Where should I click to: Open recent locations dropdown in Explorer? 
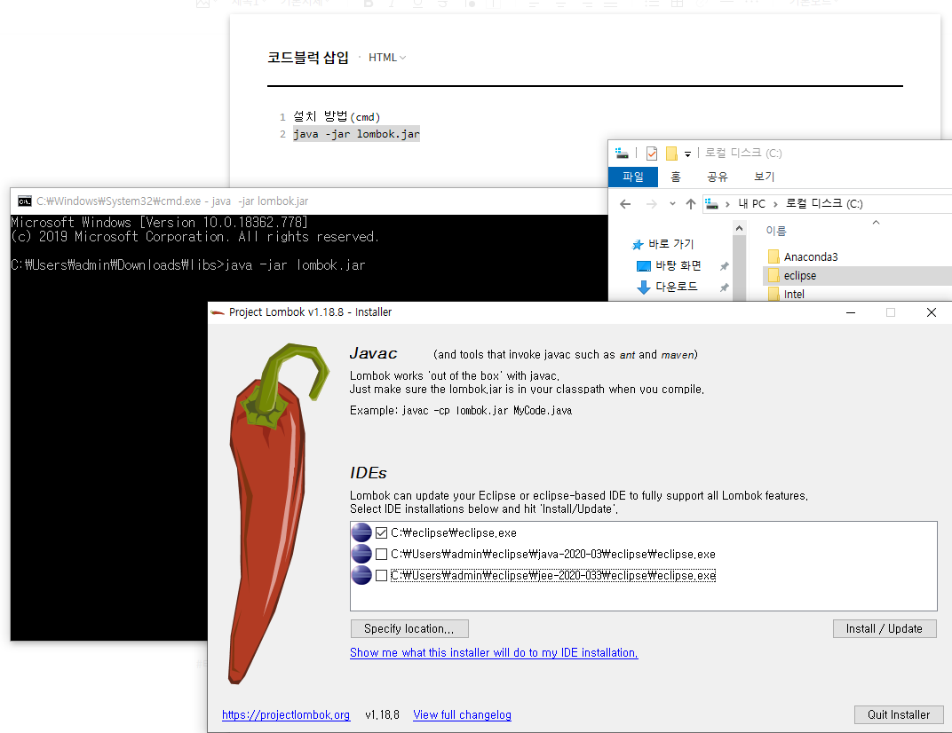click(672, 204)
